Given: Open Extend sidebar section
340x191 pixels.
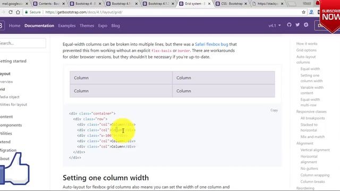Looking at the screenshot, I should tap(5, 142).
